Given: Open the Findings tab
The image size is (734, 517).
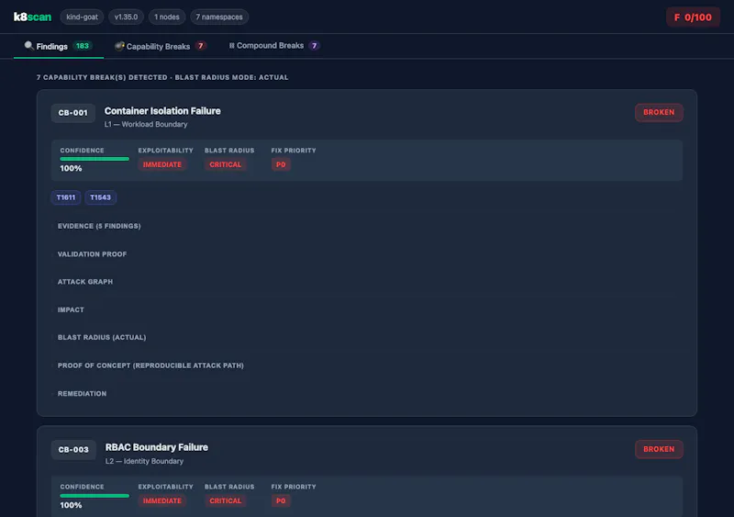Looking at the screenshot, I should [x=59, y=46].
